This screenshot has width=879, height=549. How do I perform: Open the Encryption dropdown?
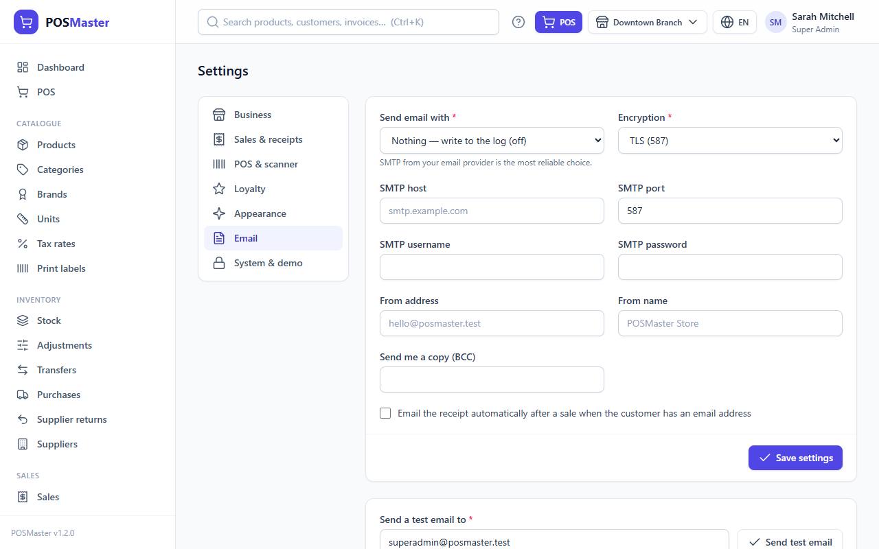pos(730,140)
